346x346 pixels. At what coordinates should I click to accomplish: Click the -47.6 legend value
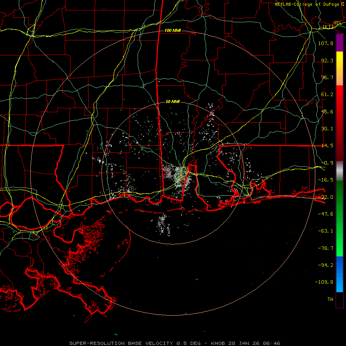pyautogui.click(x=326, y=214)
